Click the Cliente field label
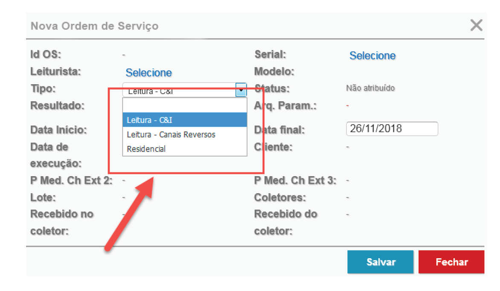Image resolution: width=500 pixels, height=291 pixels. pos(273,147)
